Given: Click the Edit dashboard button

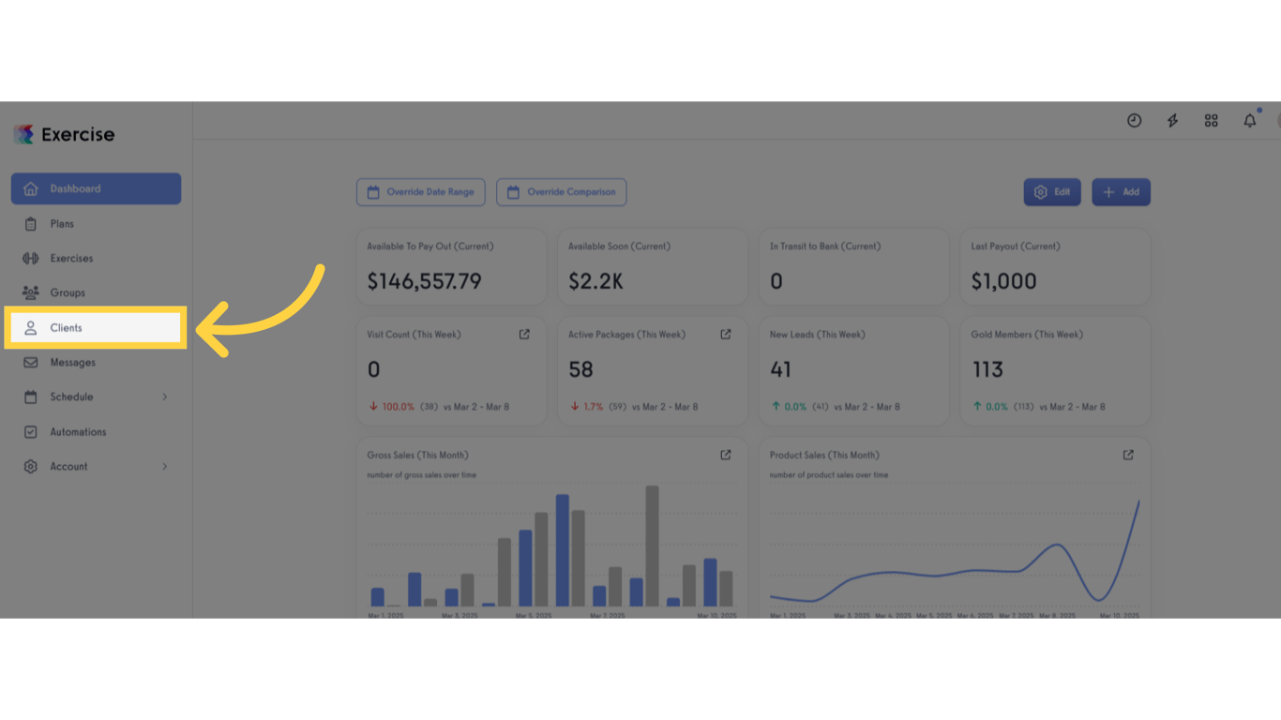Looking at the screenshot, I should pyautogui.click(x=1051, y=192).
